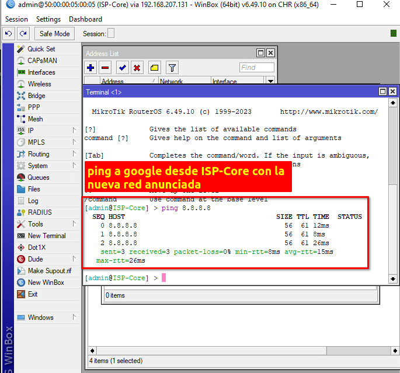Click Make Supout.rif in the sidebar
This screenshot has height=373, width=400.
tap(49, 271)
